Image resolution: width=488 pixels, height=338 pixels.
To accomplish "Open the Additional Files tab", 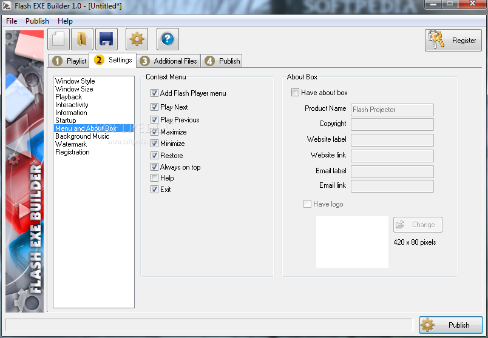I will [168, 61].
